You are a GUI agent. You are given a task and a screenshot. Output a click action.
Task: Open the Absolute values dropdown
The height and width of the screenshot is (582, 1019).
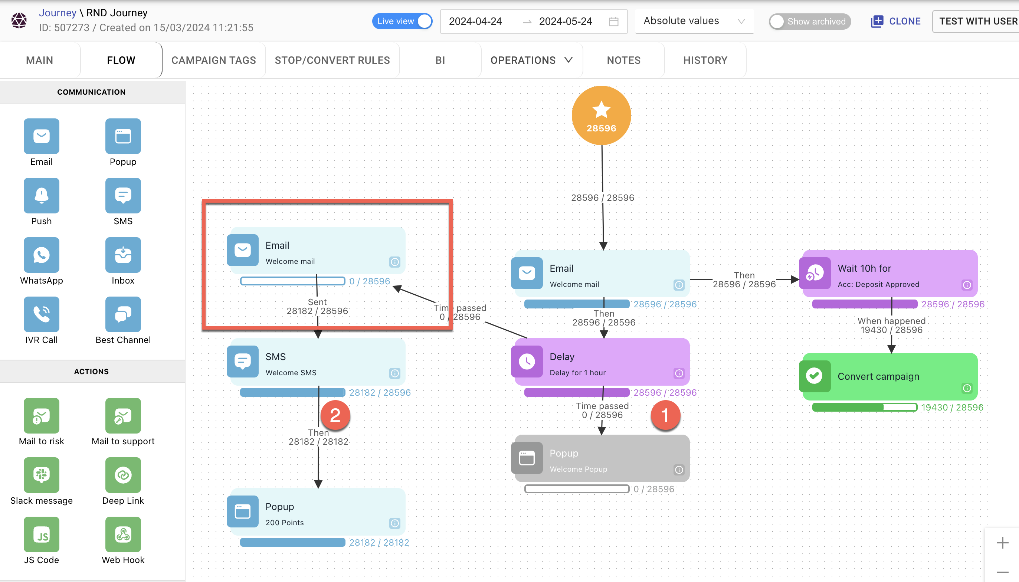(694, 21)
